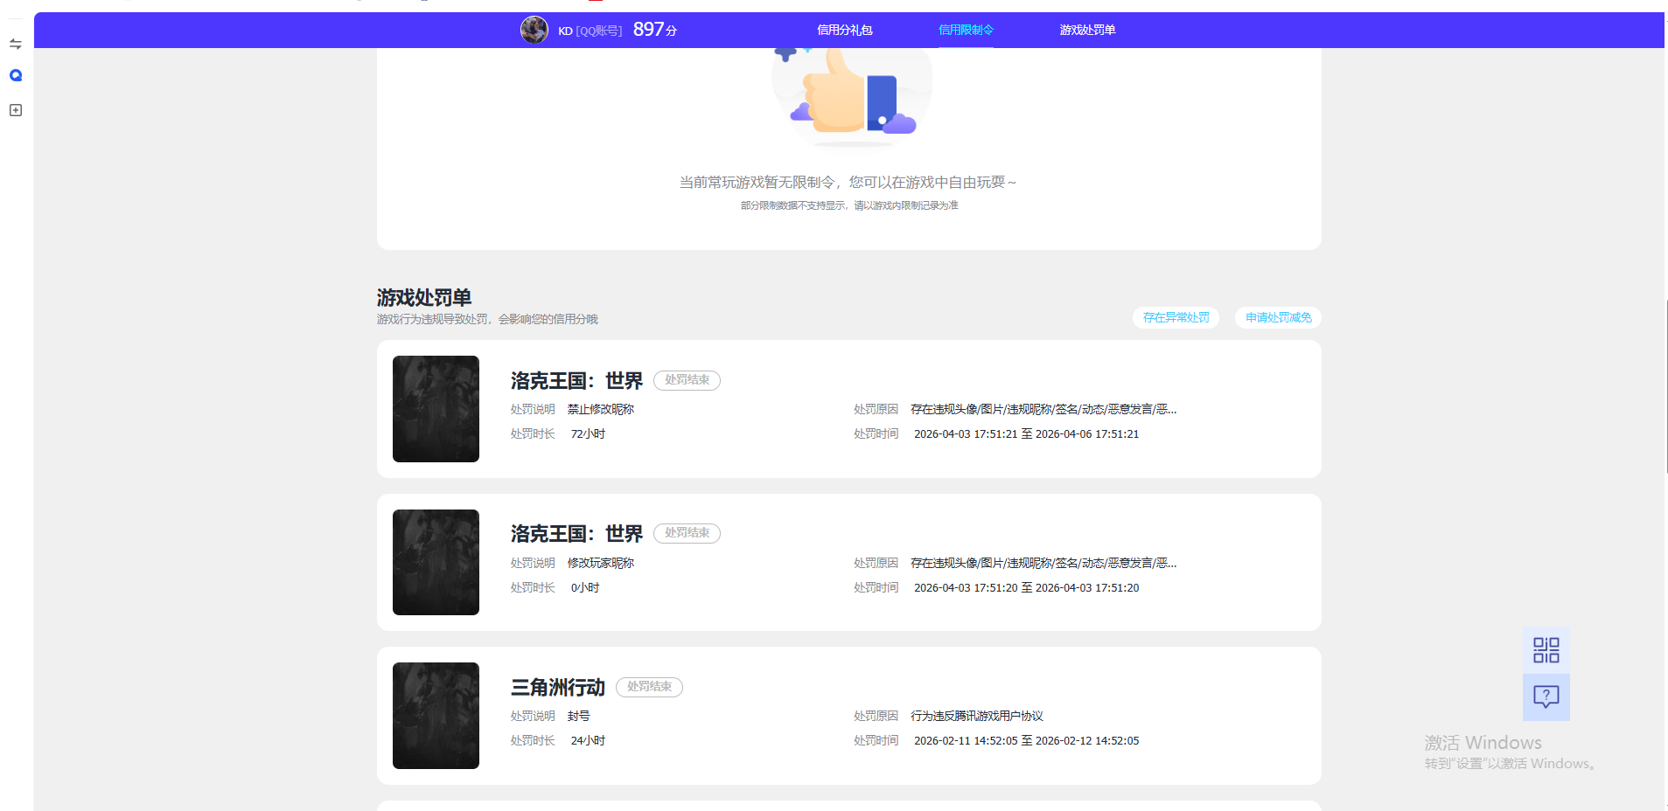Click 部分限制数据不支持显示 note
This screenshot has width=1668, height=811.
(x=849, y=205)
